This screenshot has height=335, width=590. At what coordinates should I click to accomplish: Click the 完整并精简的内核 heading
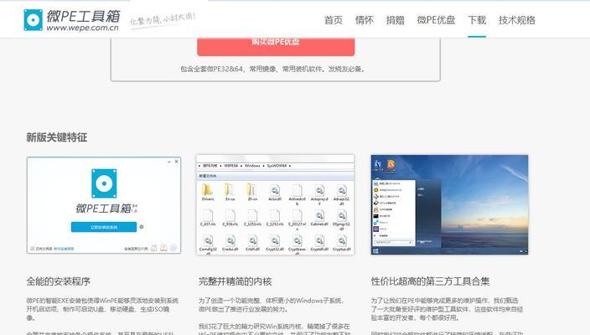click(235, 281)
